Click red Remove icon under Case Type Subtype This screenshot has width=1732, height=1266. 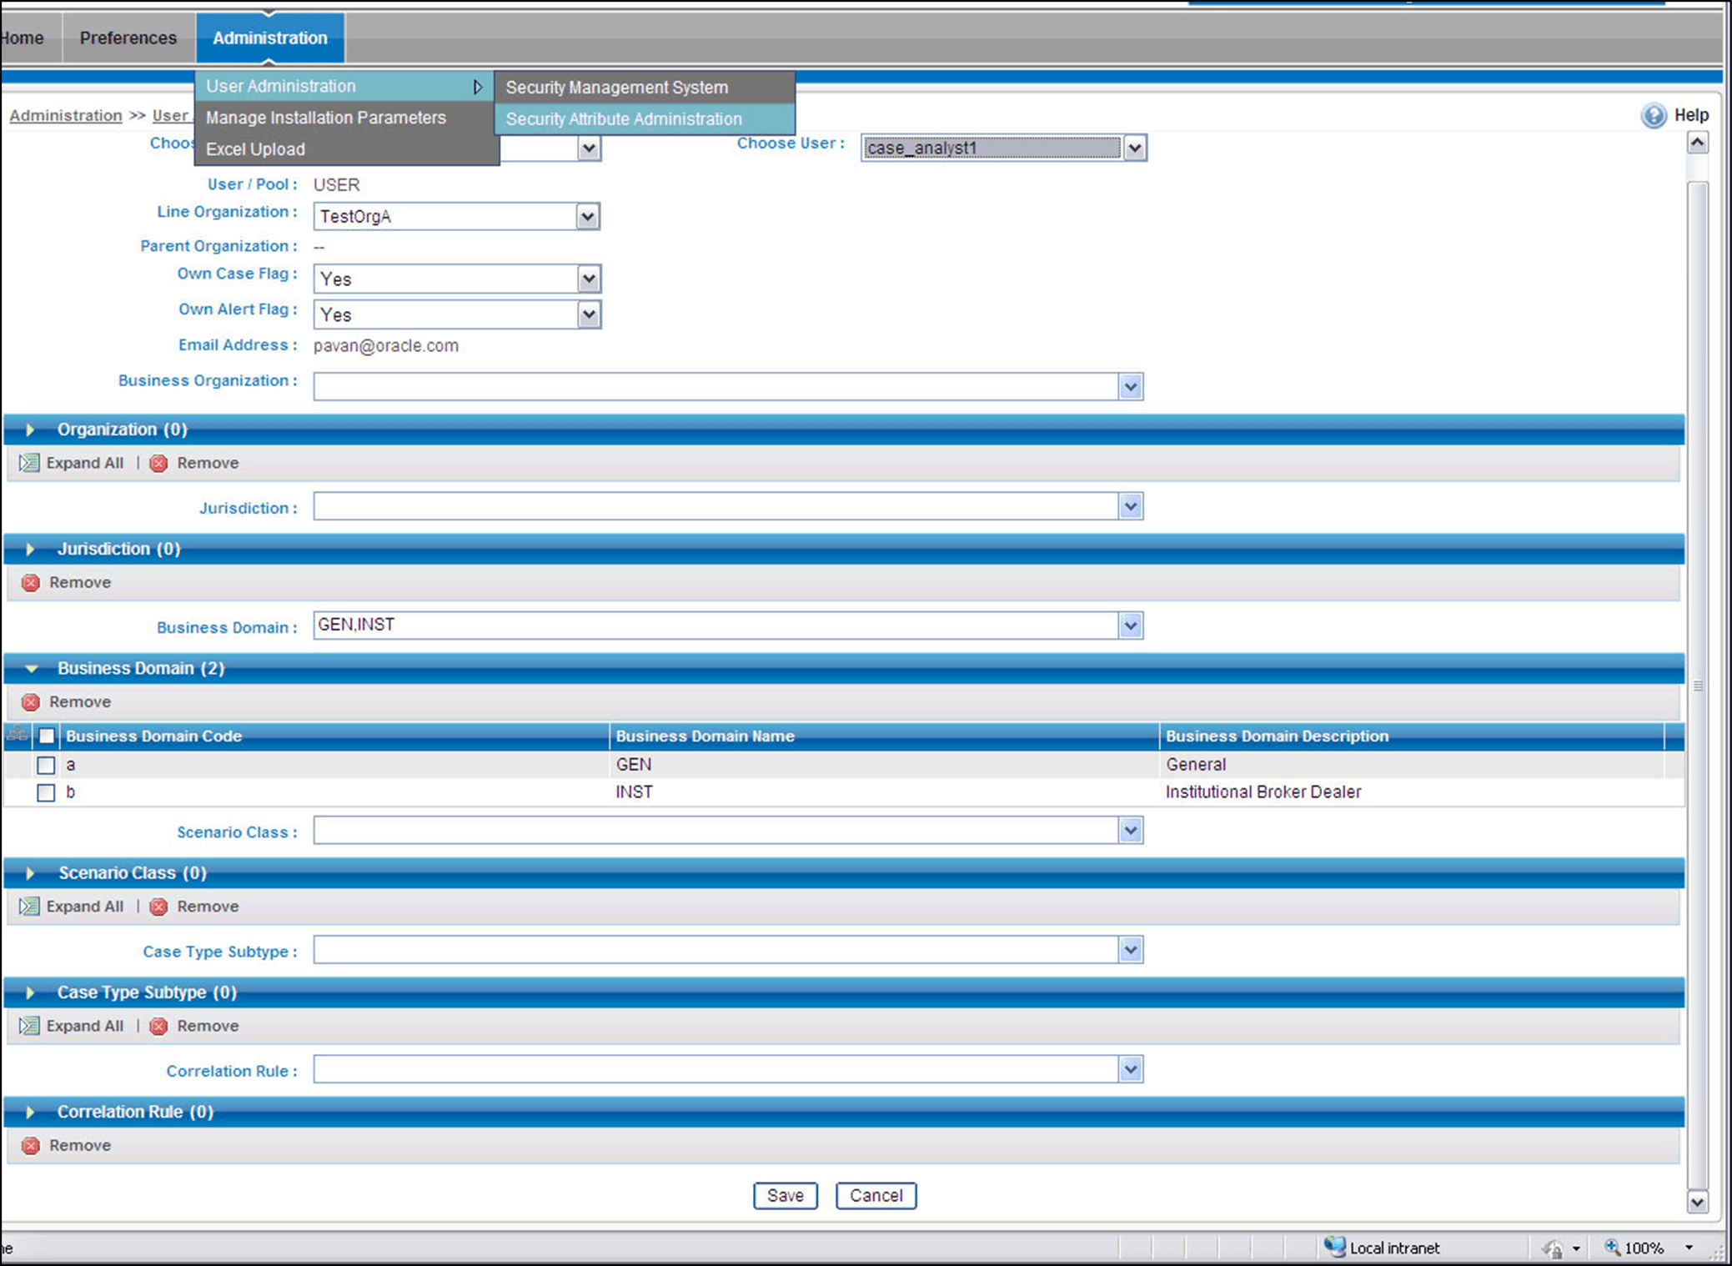(158, 1027)
